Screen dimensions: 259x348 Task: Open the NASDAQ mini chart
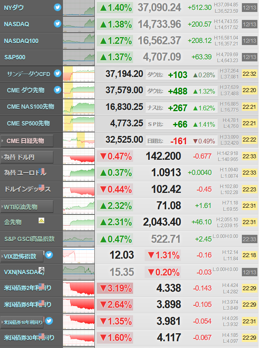(x=79, y=24)
